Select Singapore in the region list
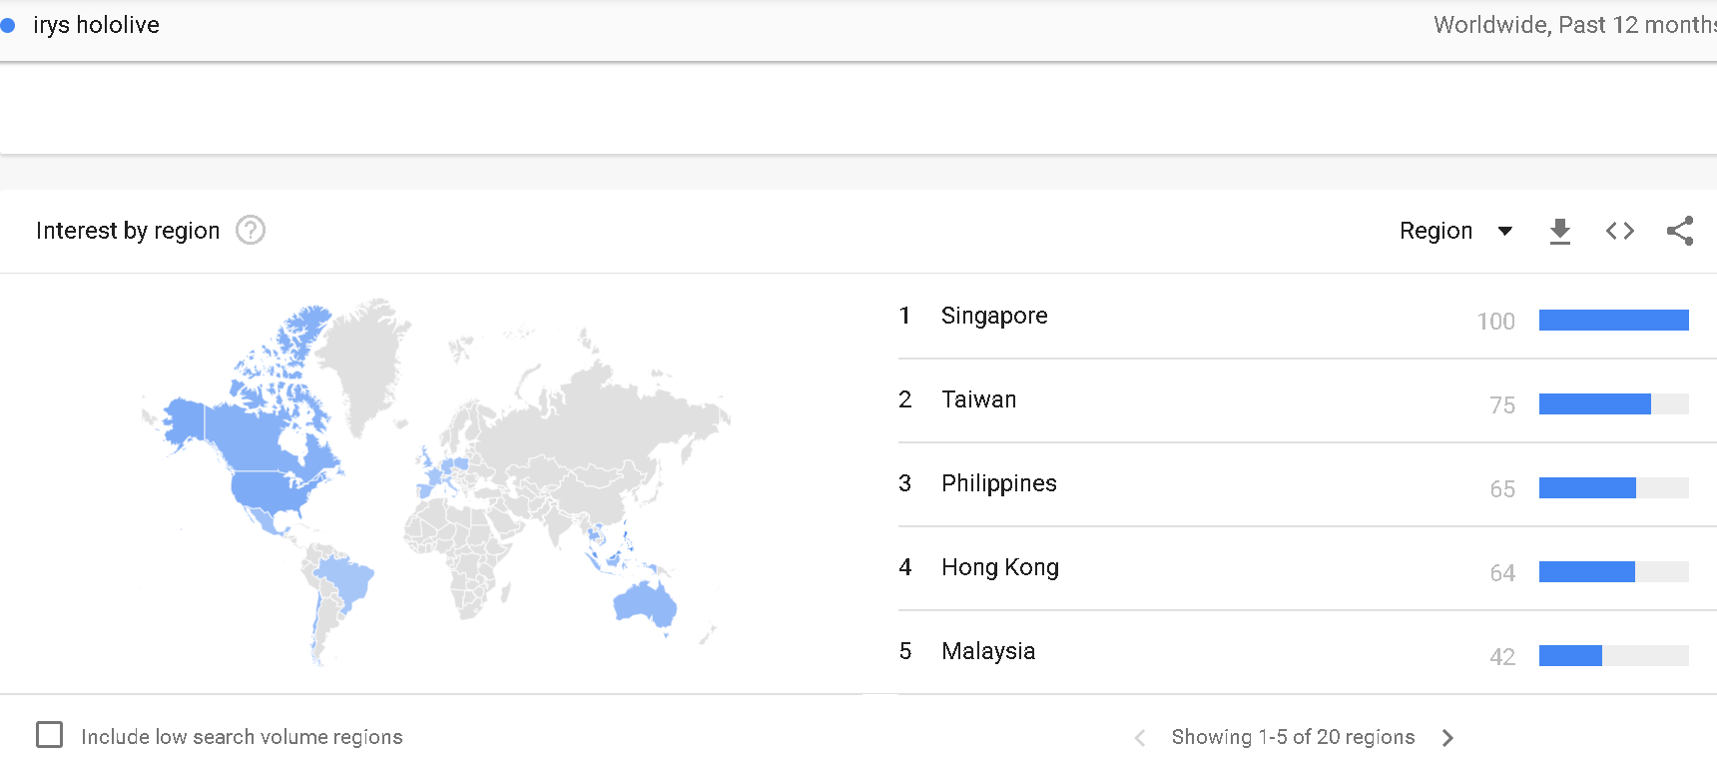1717x757 pixels. 994,317
